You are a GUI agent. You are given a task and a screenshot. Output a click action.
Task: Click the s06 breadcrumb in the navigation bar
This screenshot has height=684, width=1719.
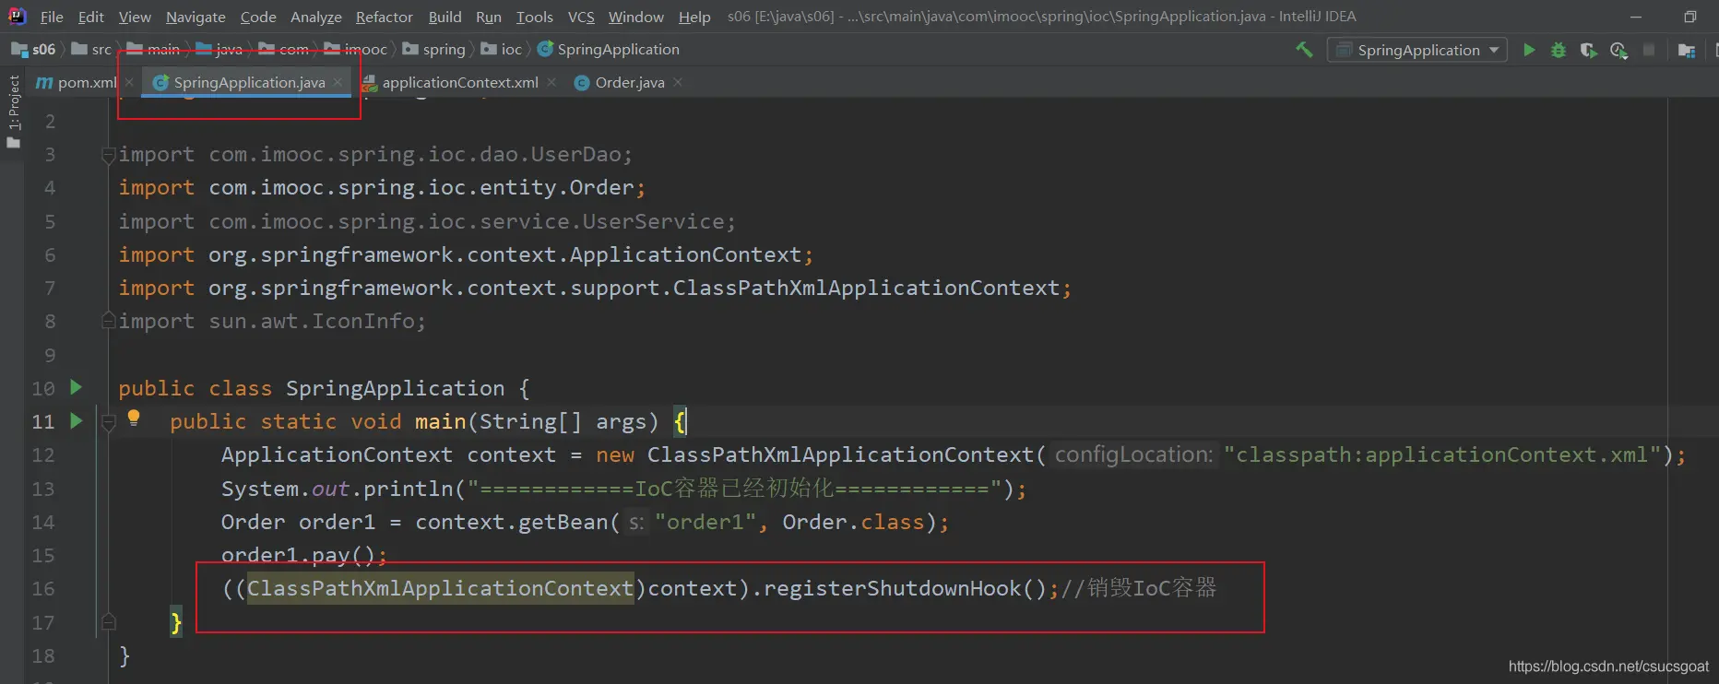pos(34,50)
